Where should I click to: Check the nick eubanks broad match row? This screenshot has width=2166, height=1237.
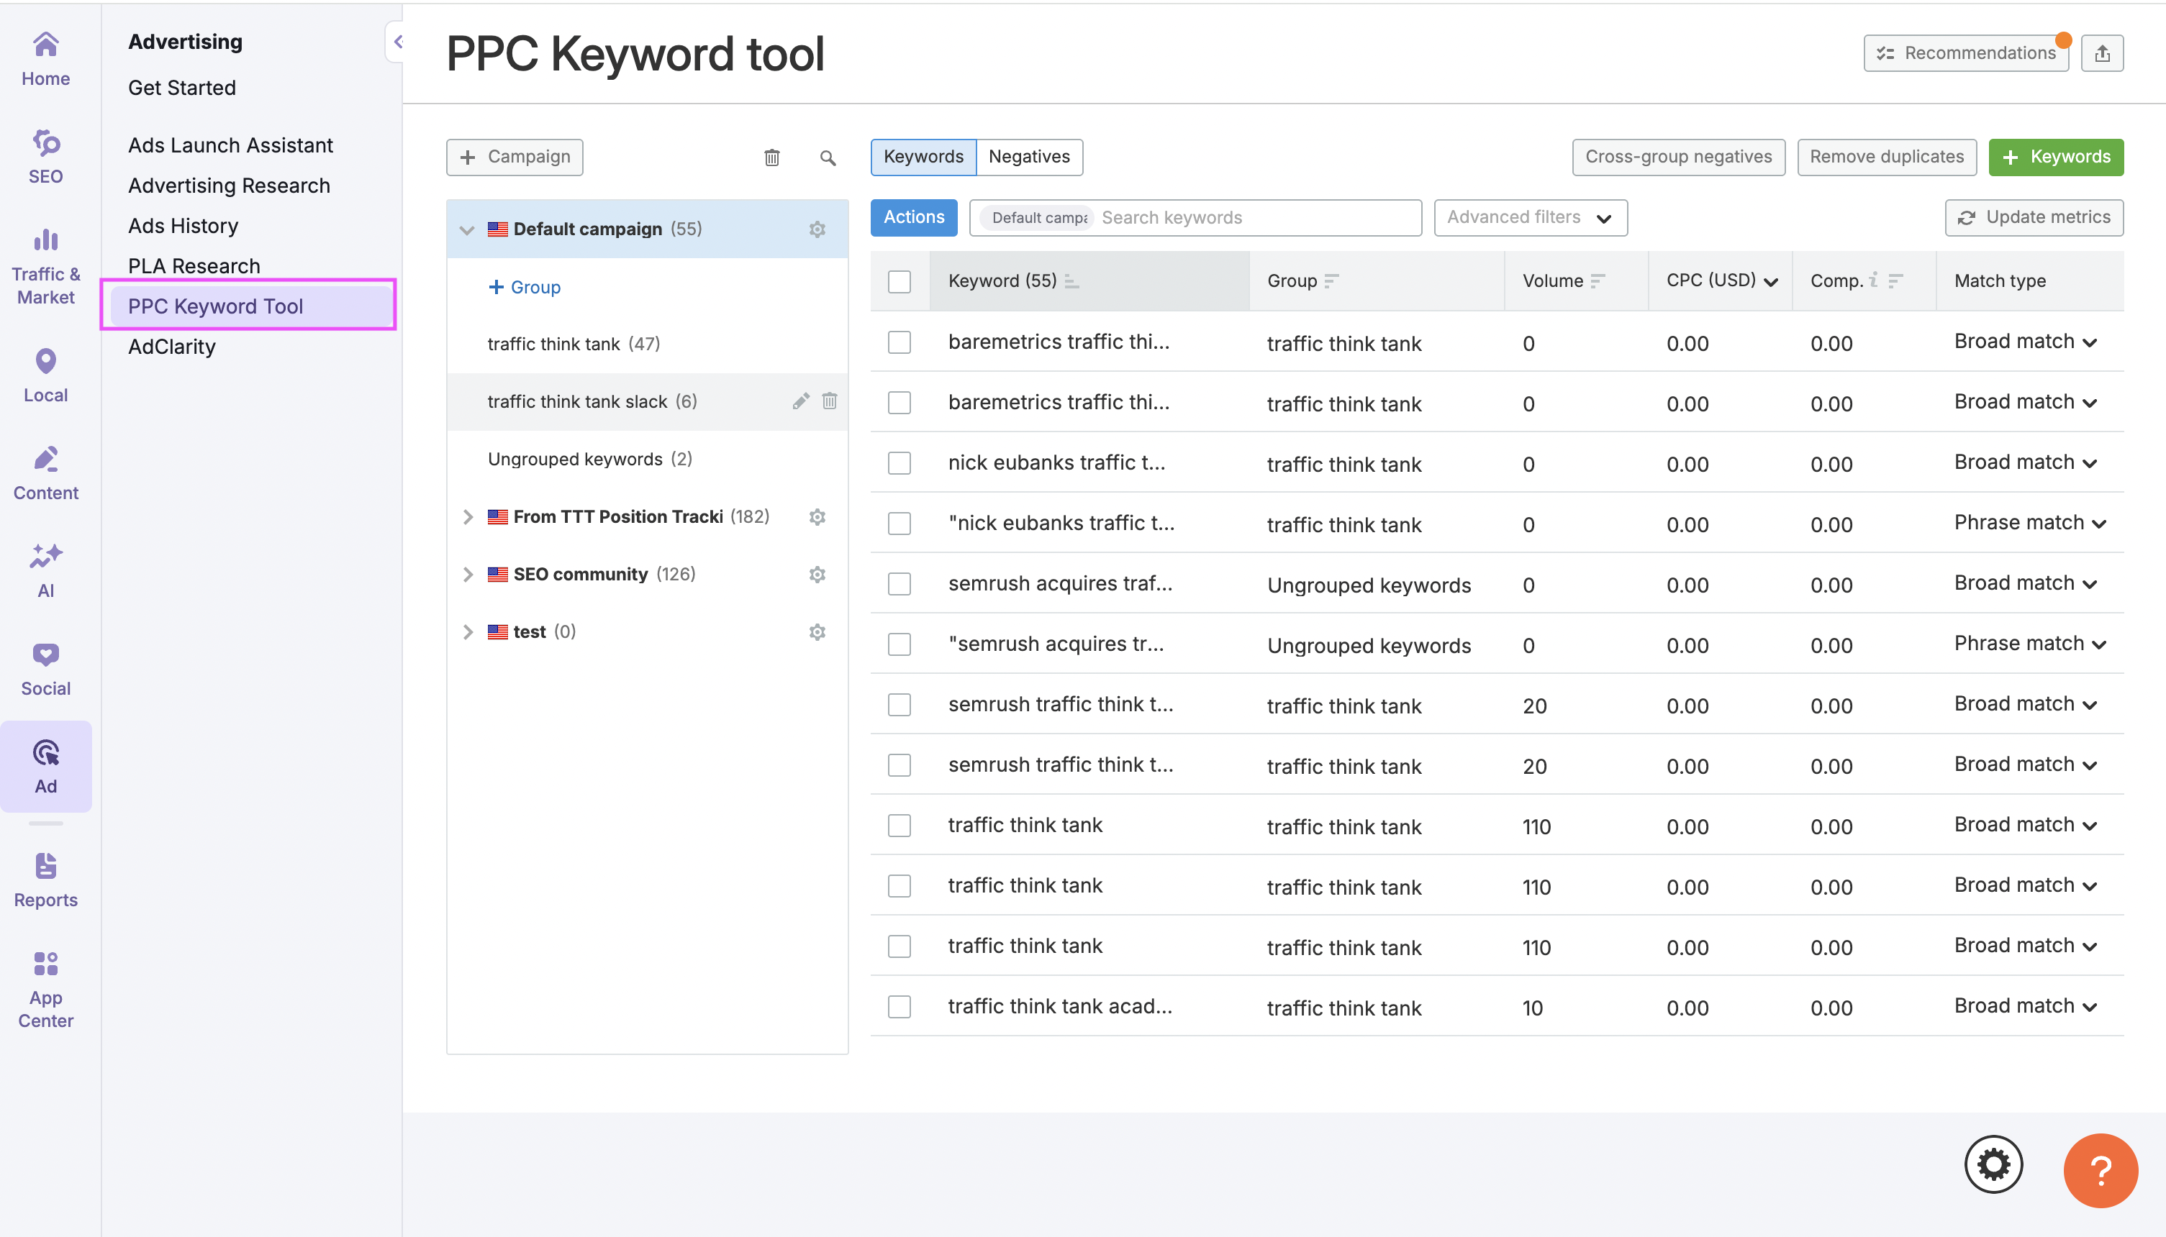tap(899, 463)
